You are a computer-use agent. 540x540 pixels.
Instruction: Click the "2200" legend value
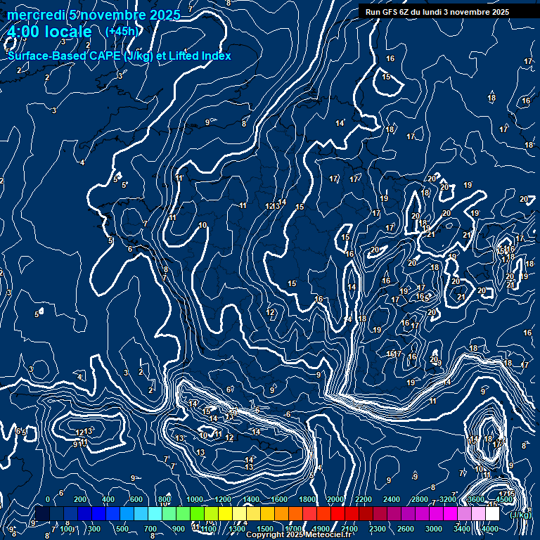(x=364, y=499)
